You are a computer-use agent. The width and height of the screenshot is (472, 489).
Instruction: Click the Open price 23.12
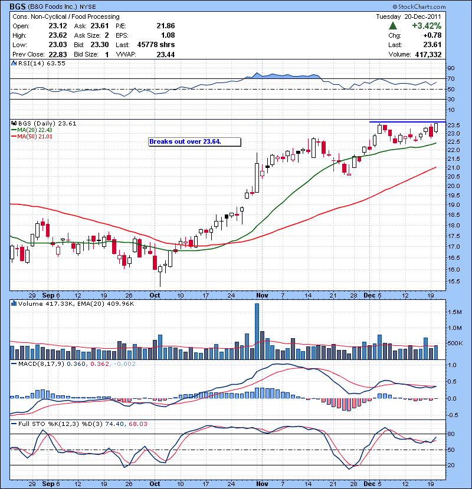click(x=58, y=26)
